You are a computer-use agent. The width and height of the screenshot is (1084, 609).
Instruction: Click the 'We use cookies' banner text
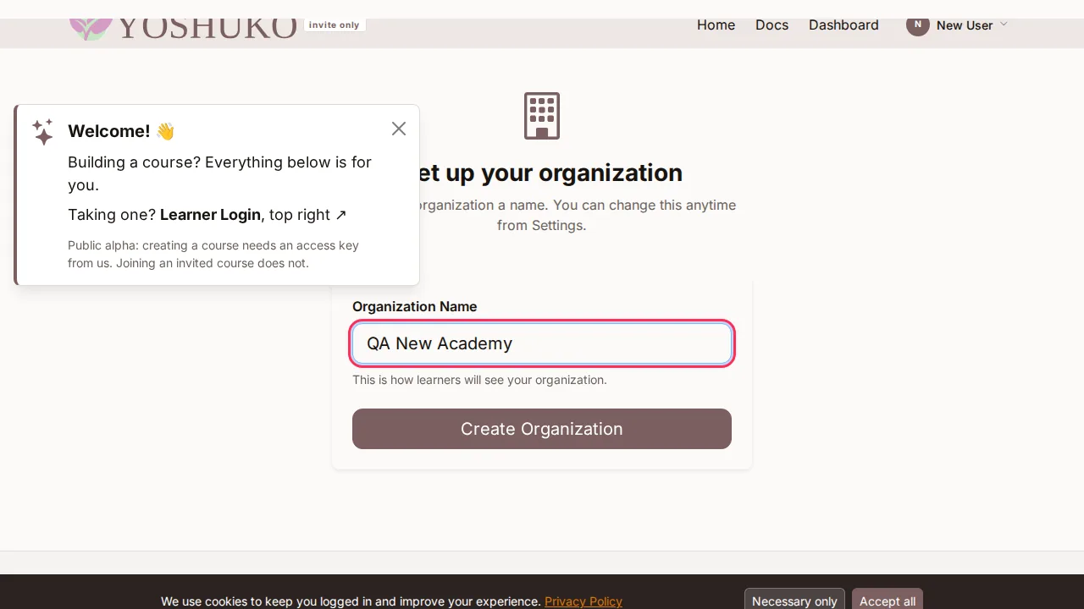tap(351, 601)
